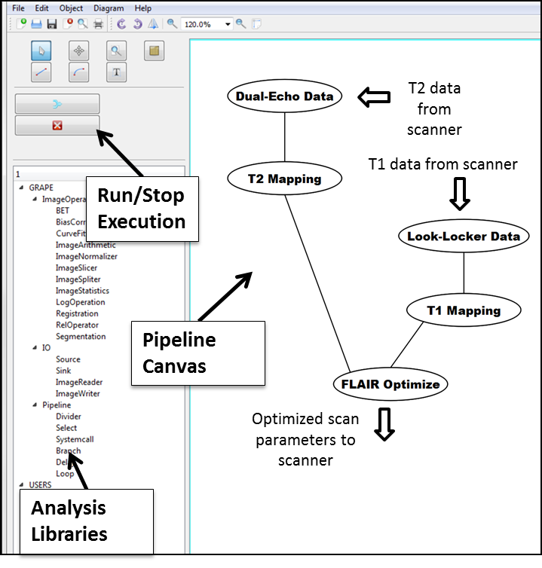Select the magnifier zoom tool in palette
Viewport: 542px width, 568px height.
point(116,51)
